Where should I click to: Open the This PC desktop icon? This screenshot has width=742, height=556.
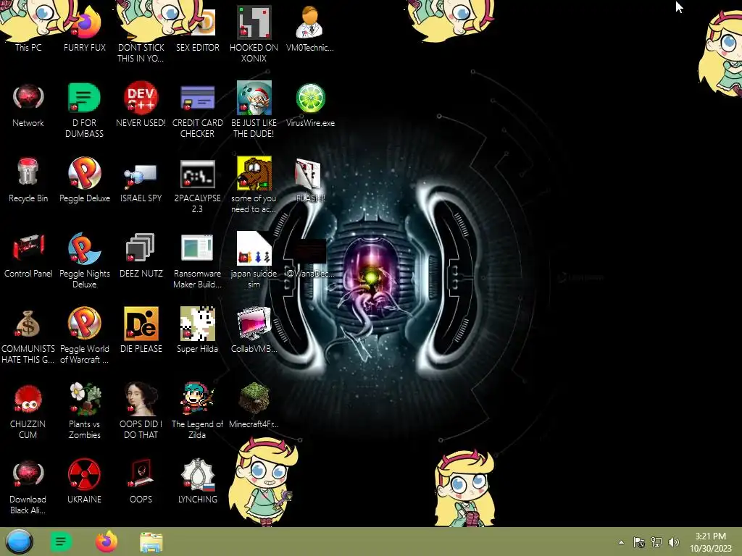click(28, 28)
